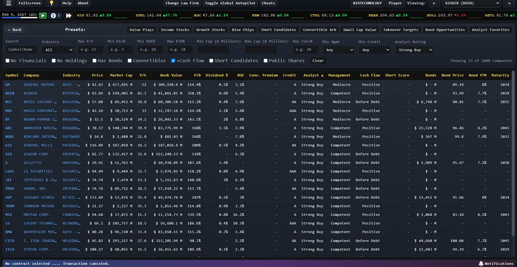Sort by Bond YTM column header
Screen dimensions: 517x267
477,75
